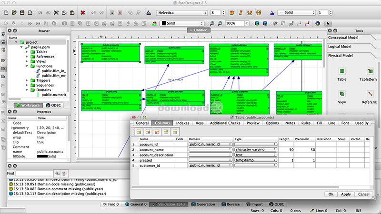Open the Generation tab at bottom

click(203, 204)
